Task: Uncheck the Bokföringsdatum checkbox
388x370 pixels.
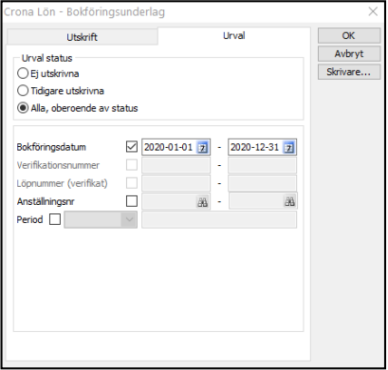Action: [132, 147]
